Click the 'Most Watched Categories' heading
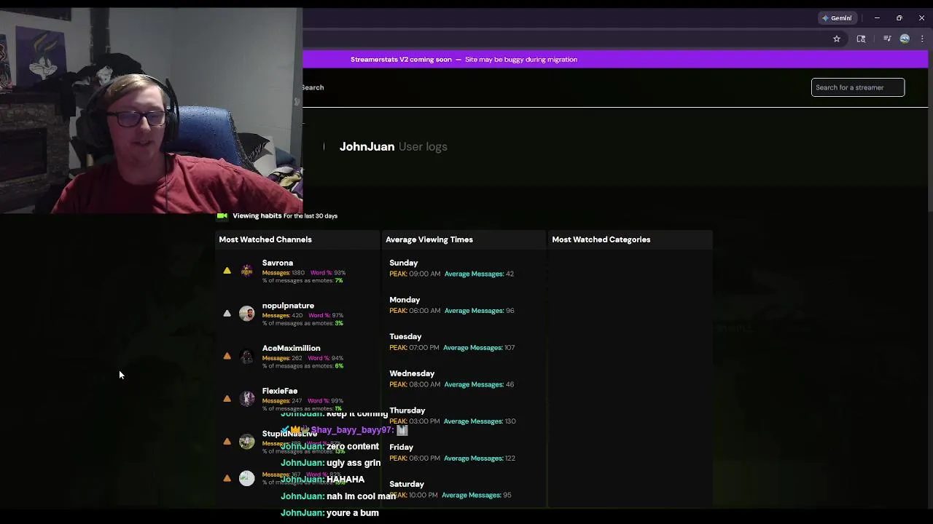This screenshot has width=933, height=524. pos(601,239)
